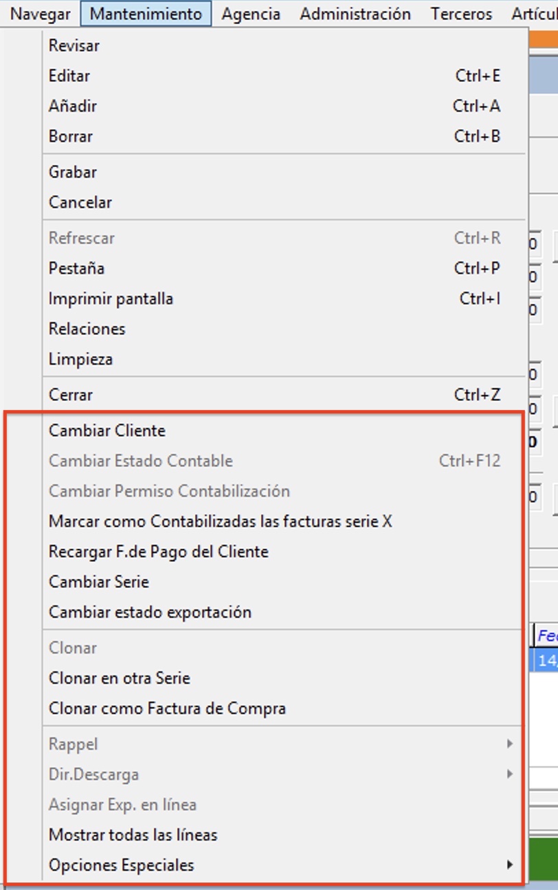The width and height of the screenshot is (558, 890).
Task: Choose Cancelar in the menu
Action: click(x=80, y=203)
